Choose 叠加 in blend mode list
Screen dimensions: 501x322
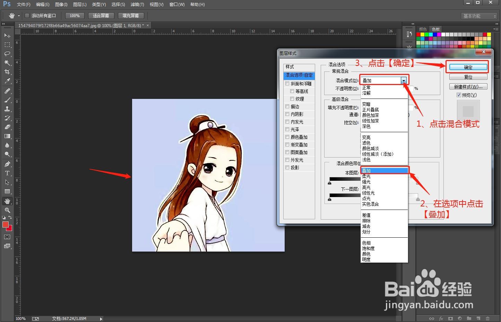tap(385, 171)
